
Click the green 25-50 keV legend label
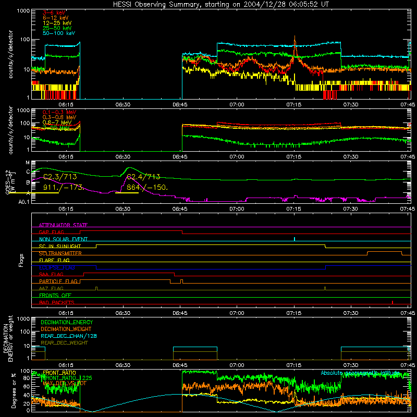coord(57,28)
